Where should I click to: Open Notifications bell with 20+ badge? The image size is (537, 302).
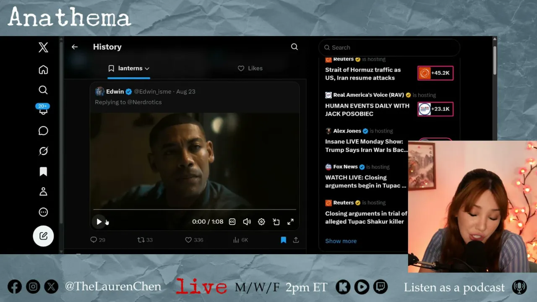tap(43, 110)
